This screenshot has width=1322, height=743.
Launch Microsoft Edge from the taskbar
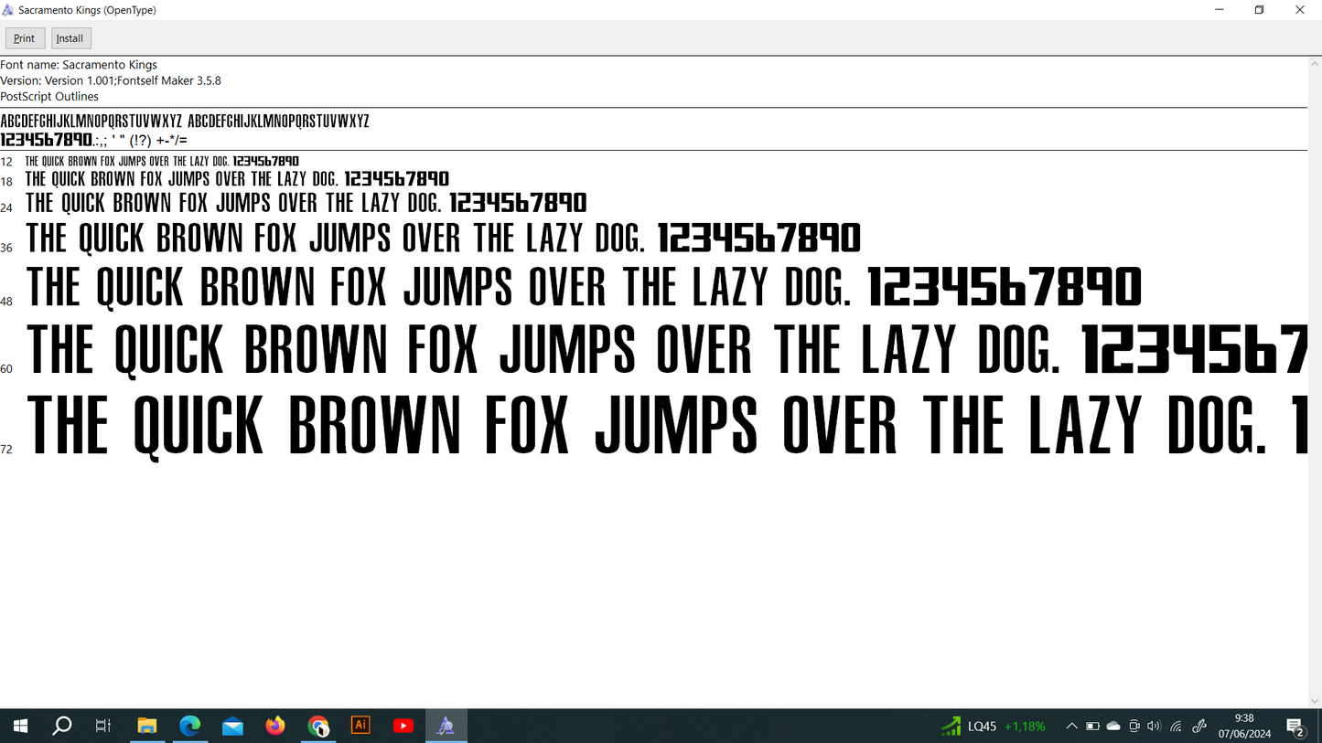(189, 726)
